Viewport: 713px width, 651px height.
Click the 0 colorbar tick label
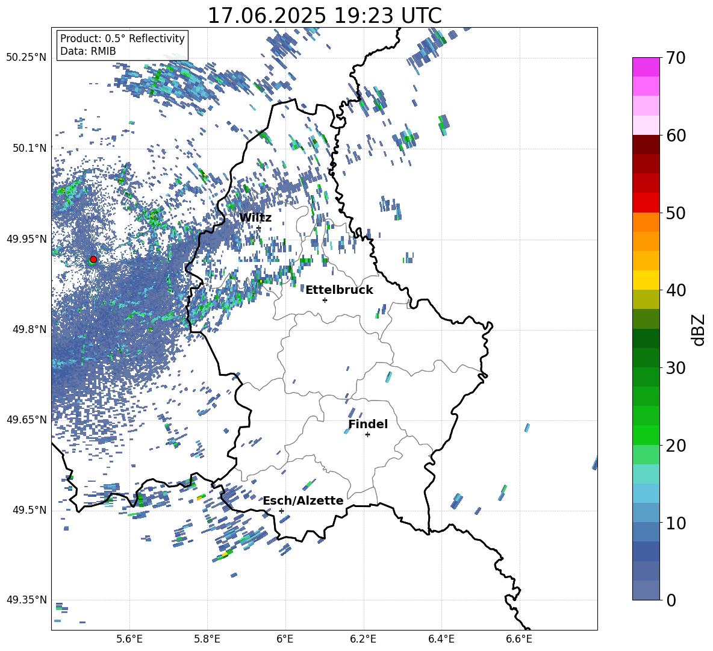coord(671,600)
